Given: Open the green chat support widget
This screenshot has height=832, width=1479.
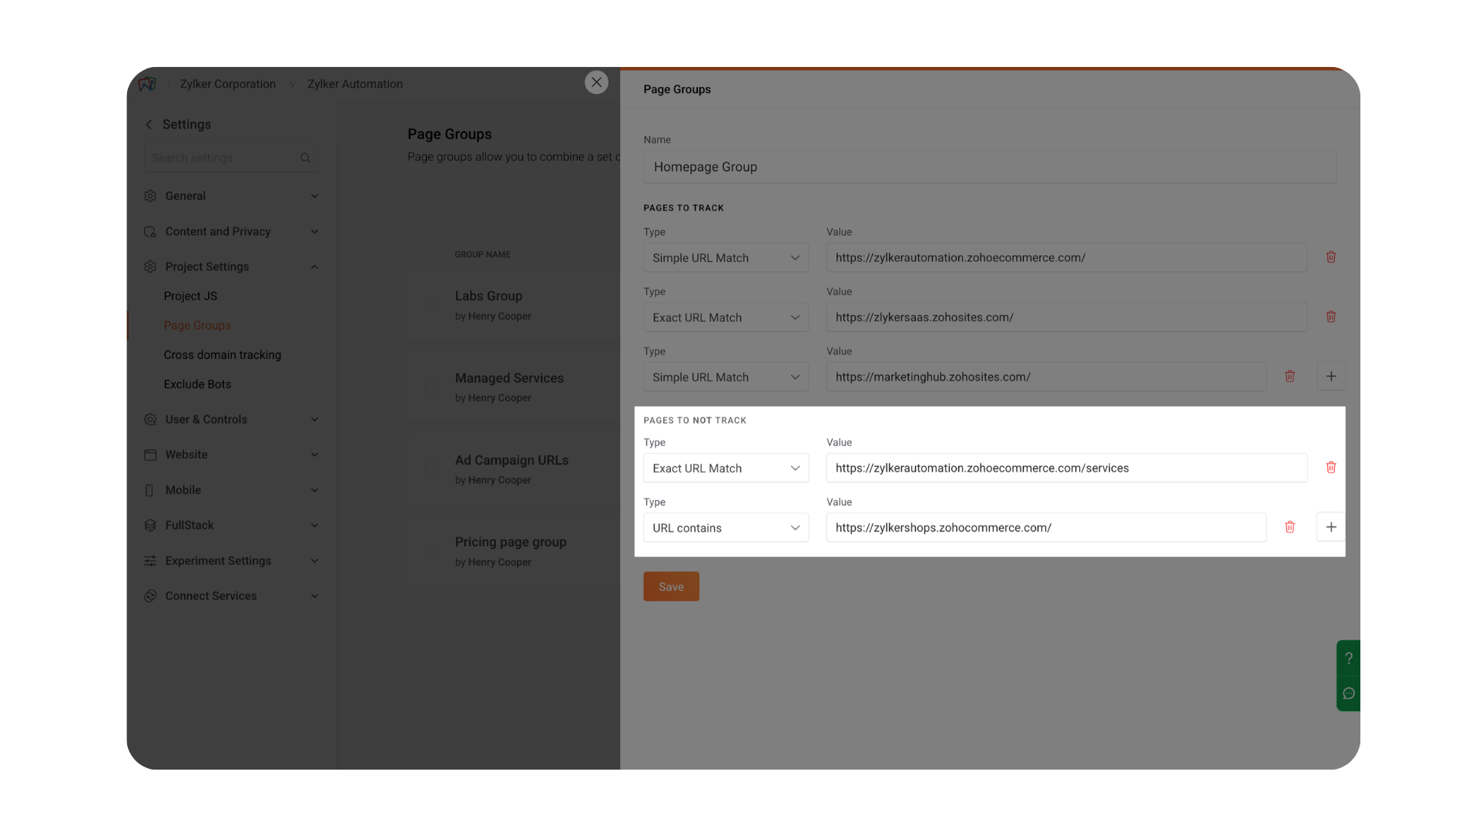Looking at the screenshot, I should coord(1348,693).
